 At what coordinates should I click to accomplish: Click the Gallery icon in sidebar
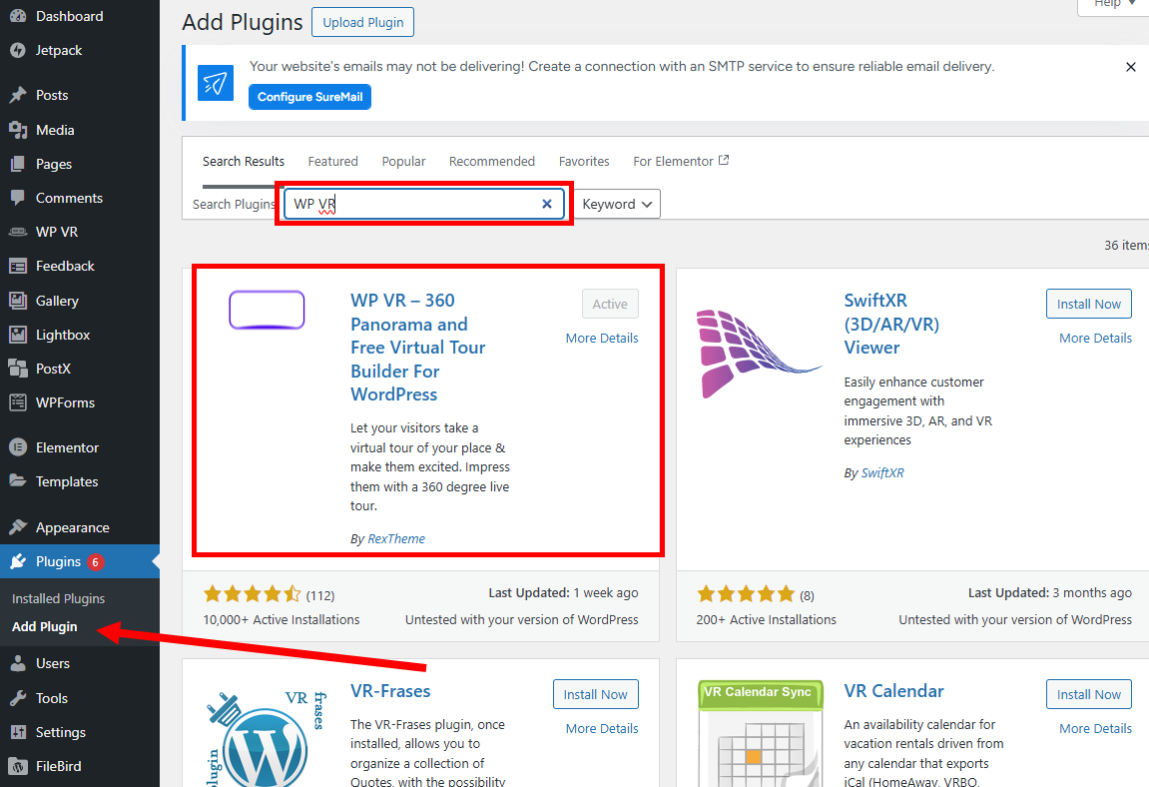tap(18, 300)
